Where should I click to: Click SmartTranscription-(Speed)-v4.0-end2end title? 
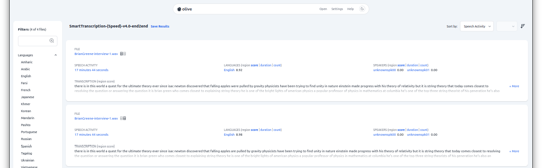(x=108, y=26)
